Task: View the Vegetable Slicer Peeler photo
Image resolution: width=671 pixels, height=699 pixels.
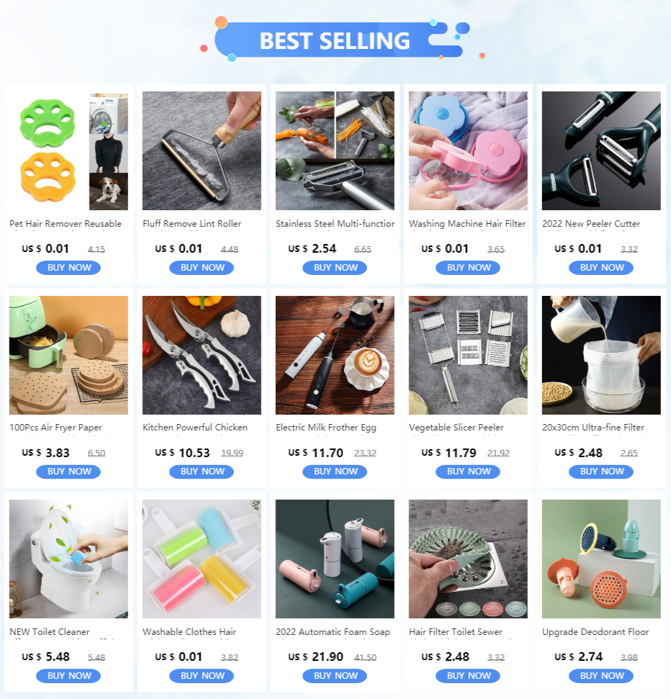Action: point(468,355)
